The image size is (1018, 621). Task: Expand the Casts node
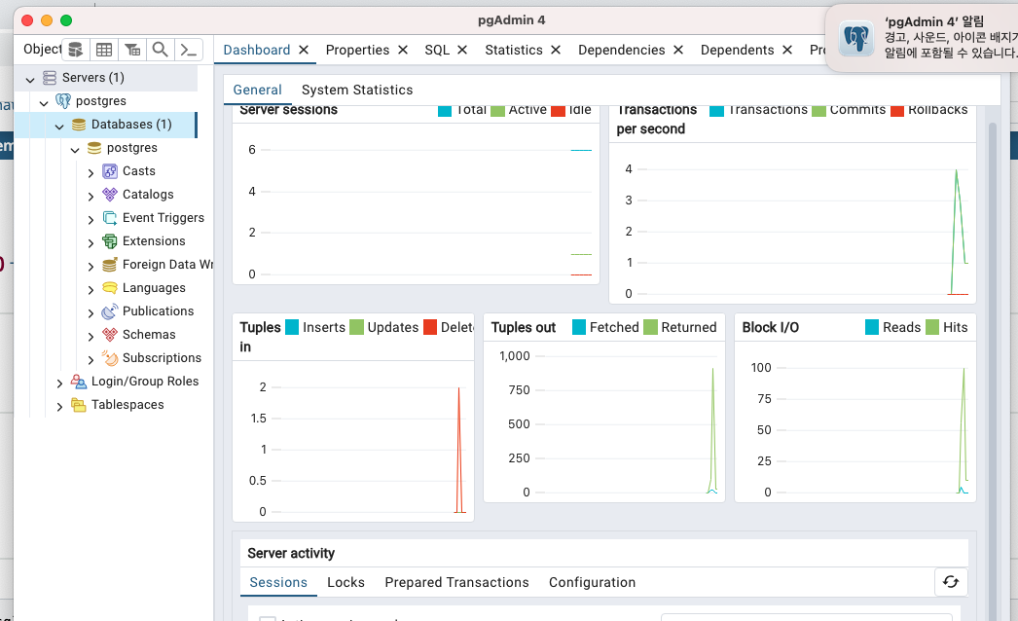pos(91,173)
